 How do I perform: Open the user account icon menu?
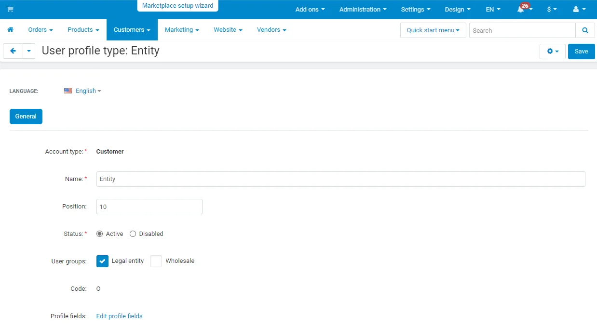tap(579, 10)
